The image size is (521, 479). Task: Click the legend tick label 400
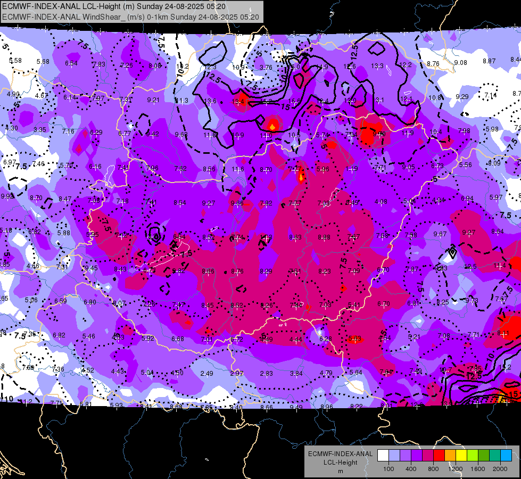pyautogui.click(x=411, y=469)
